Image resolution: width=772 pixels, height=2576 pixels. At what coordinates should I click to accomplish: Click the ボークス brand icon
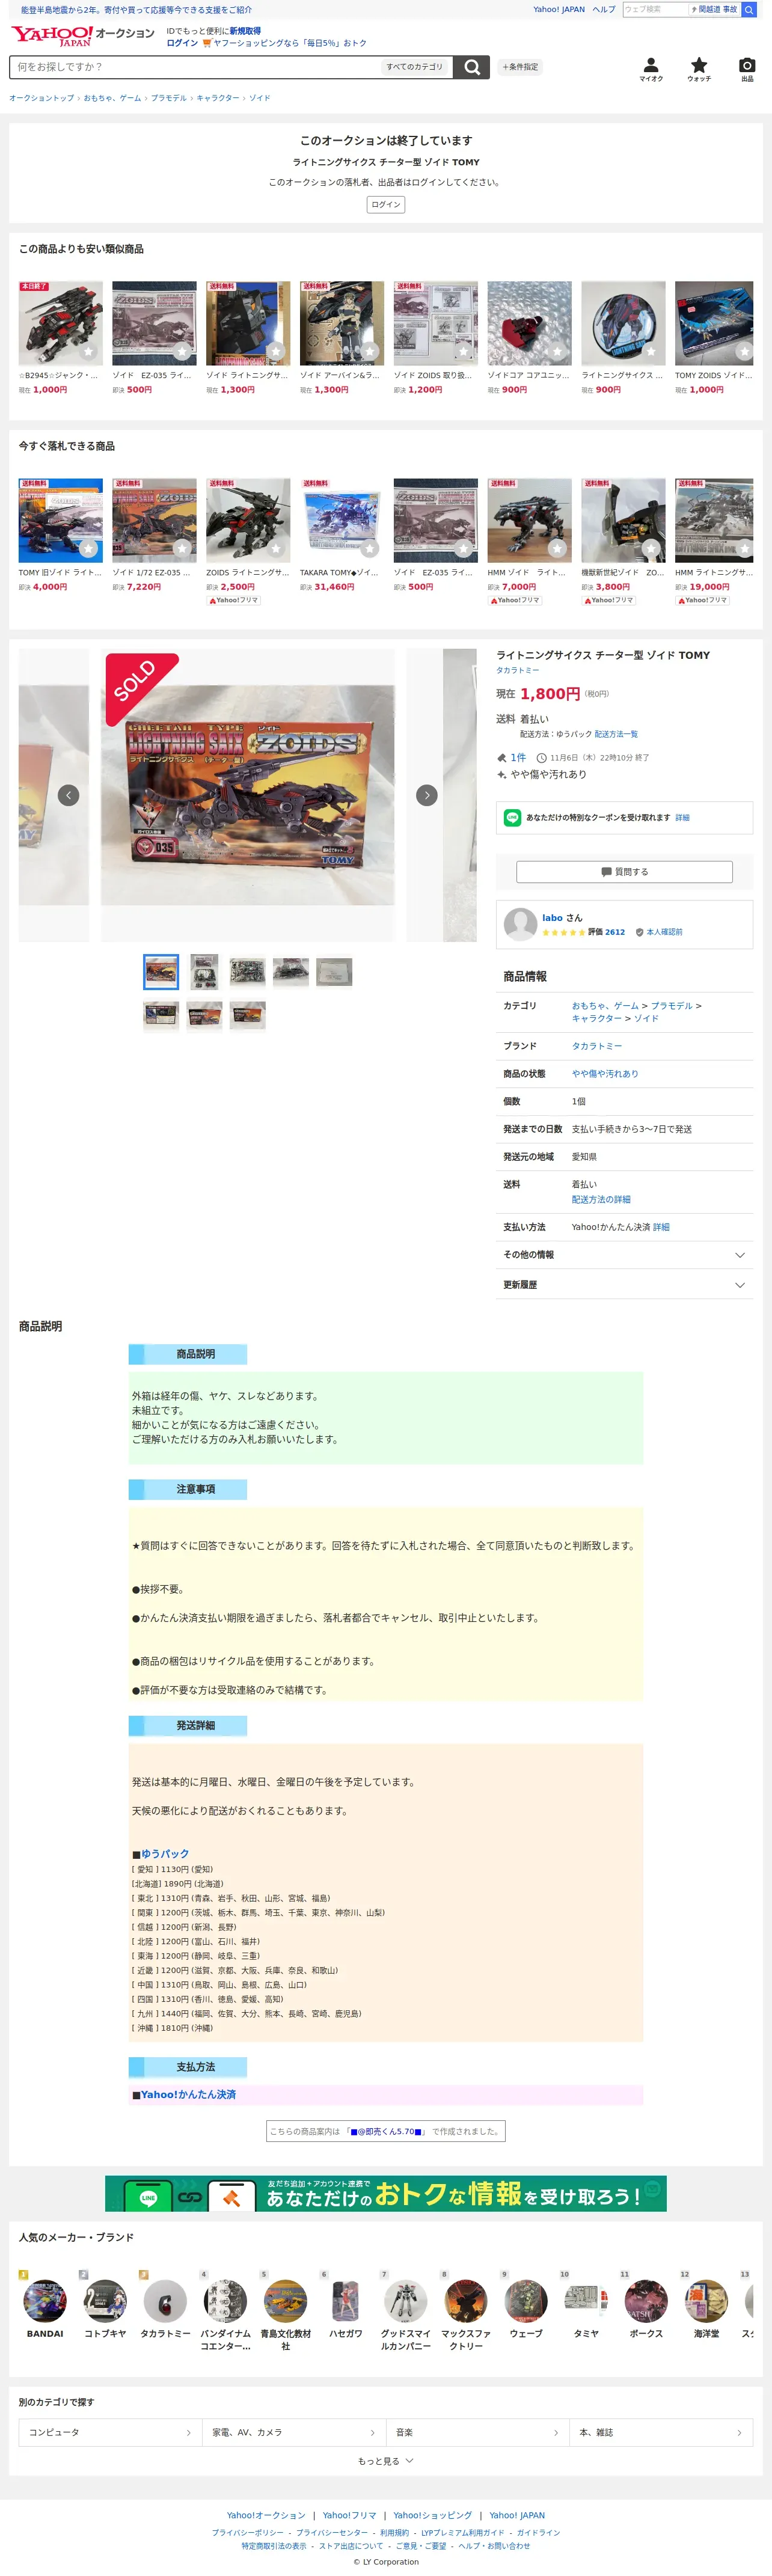[646, 2301]
